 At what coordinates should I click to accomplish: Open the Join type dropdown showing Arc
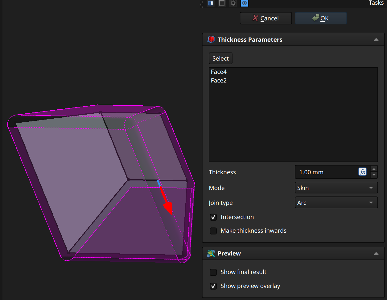click(336, 203)
